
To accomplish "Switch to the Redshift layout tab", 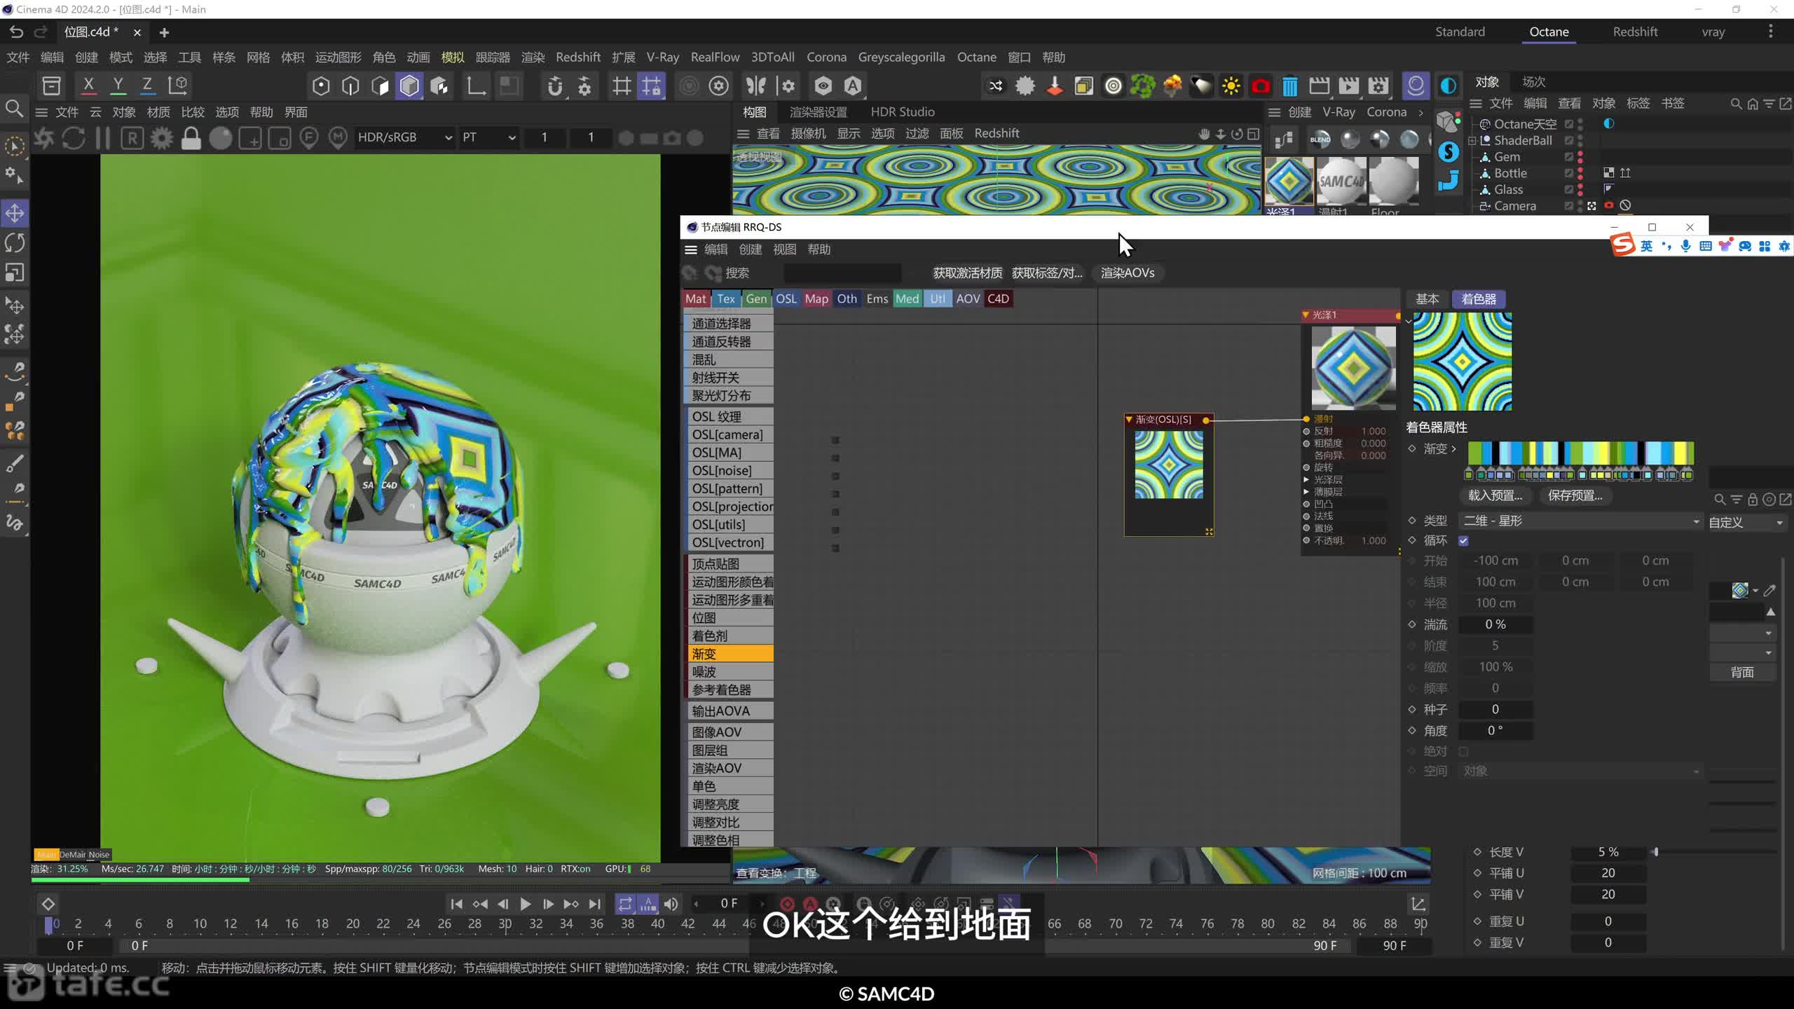I will [x=1635, y=32].
